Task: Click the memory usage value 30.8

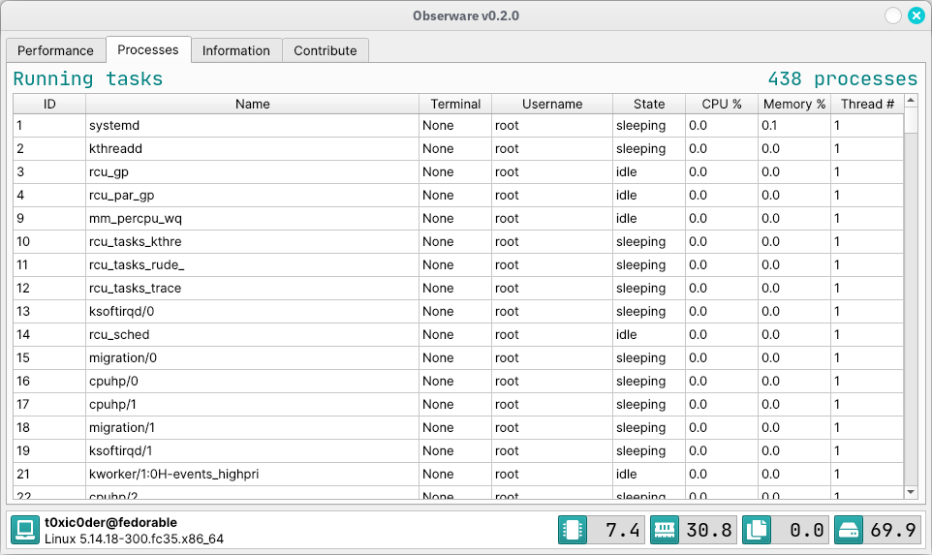Action: click(x=709, y=530)
